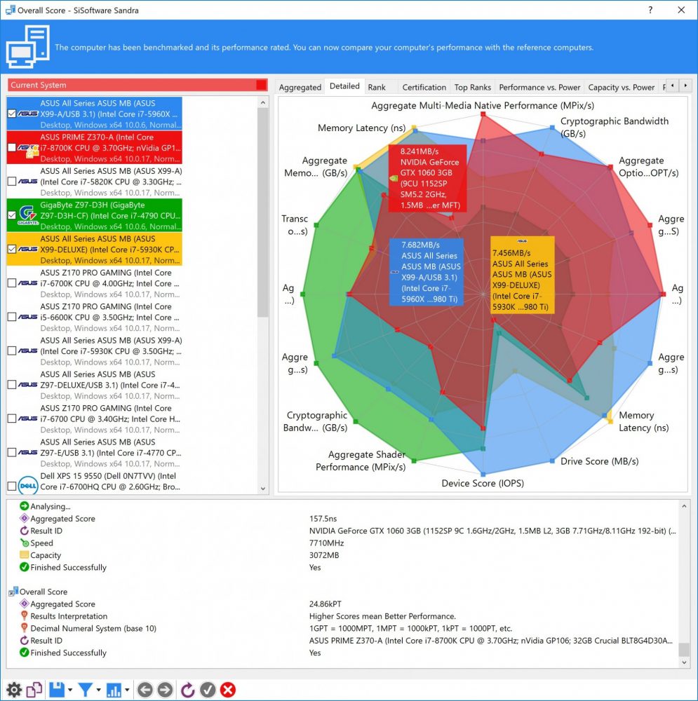The image size is (698, 701).
Task: Click the results pane scroll-down arrow
Action: point(684,662)
